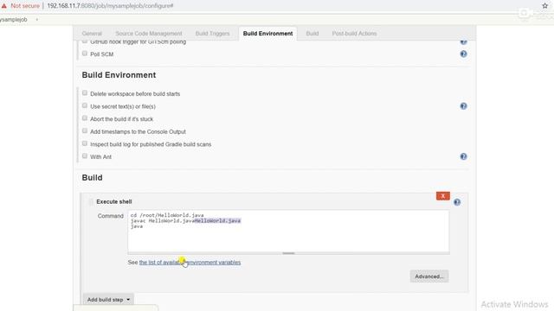554x311 pixels.
Task: Open help for Use secret text(s) or file(s)
Action: click(463, 106)
